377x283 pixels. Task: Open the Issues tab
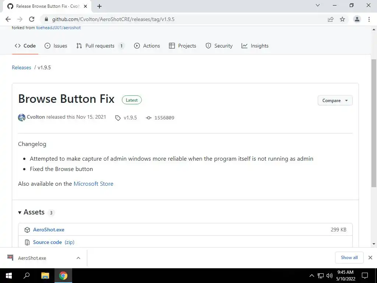(56, 46)
